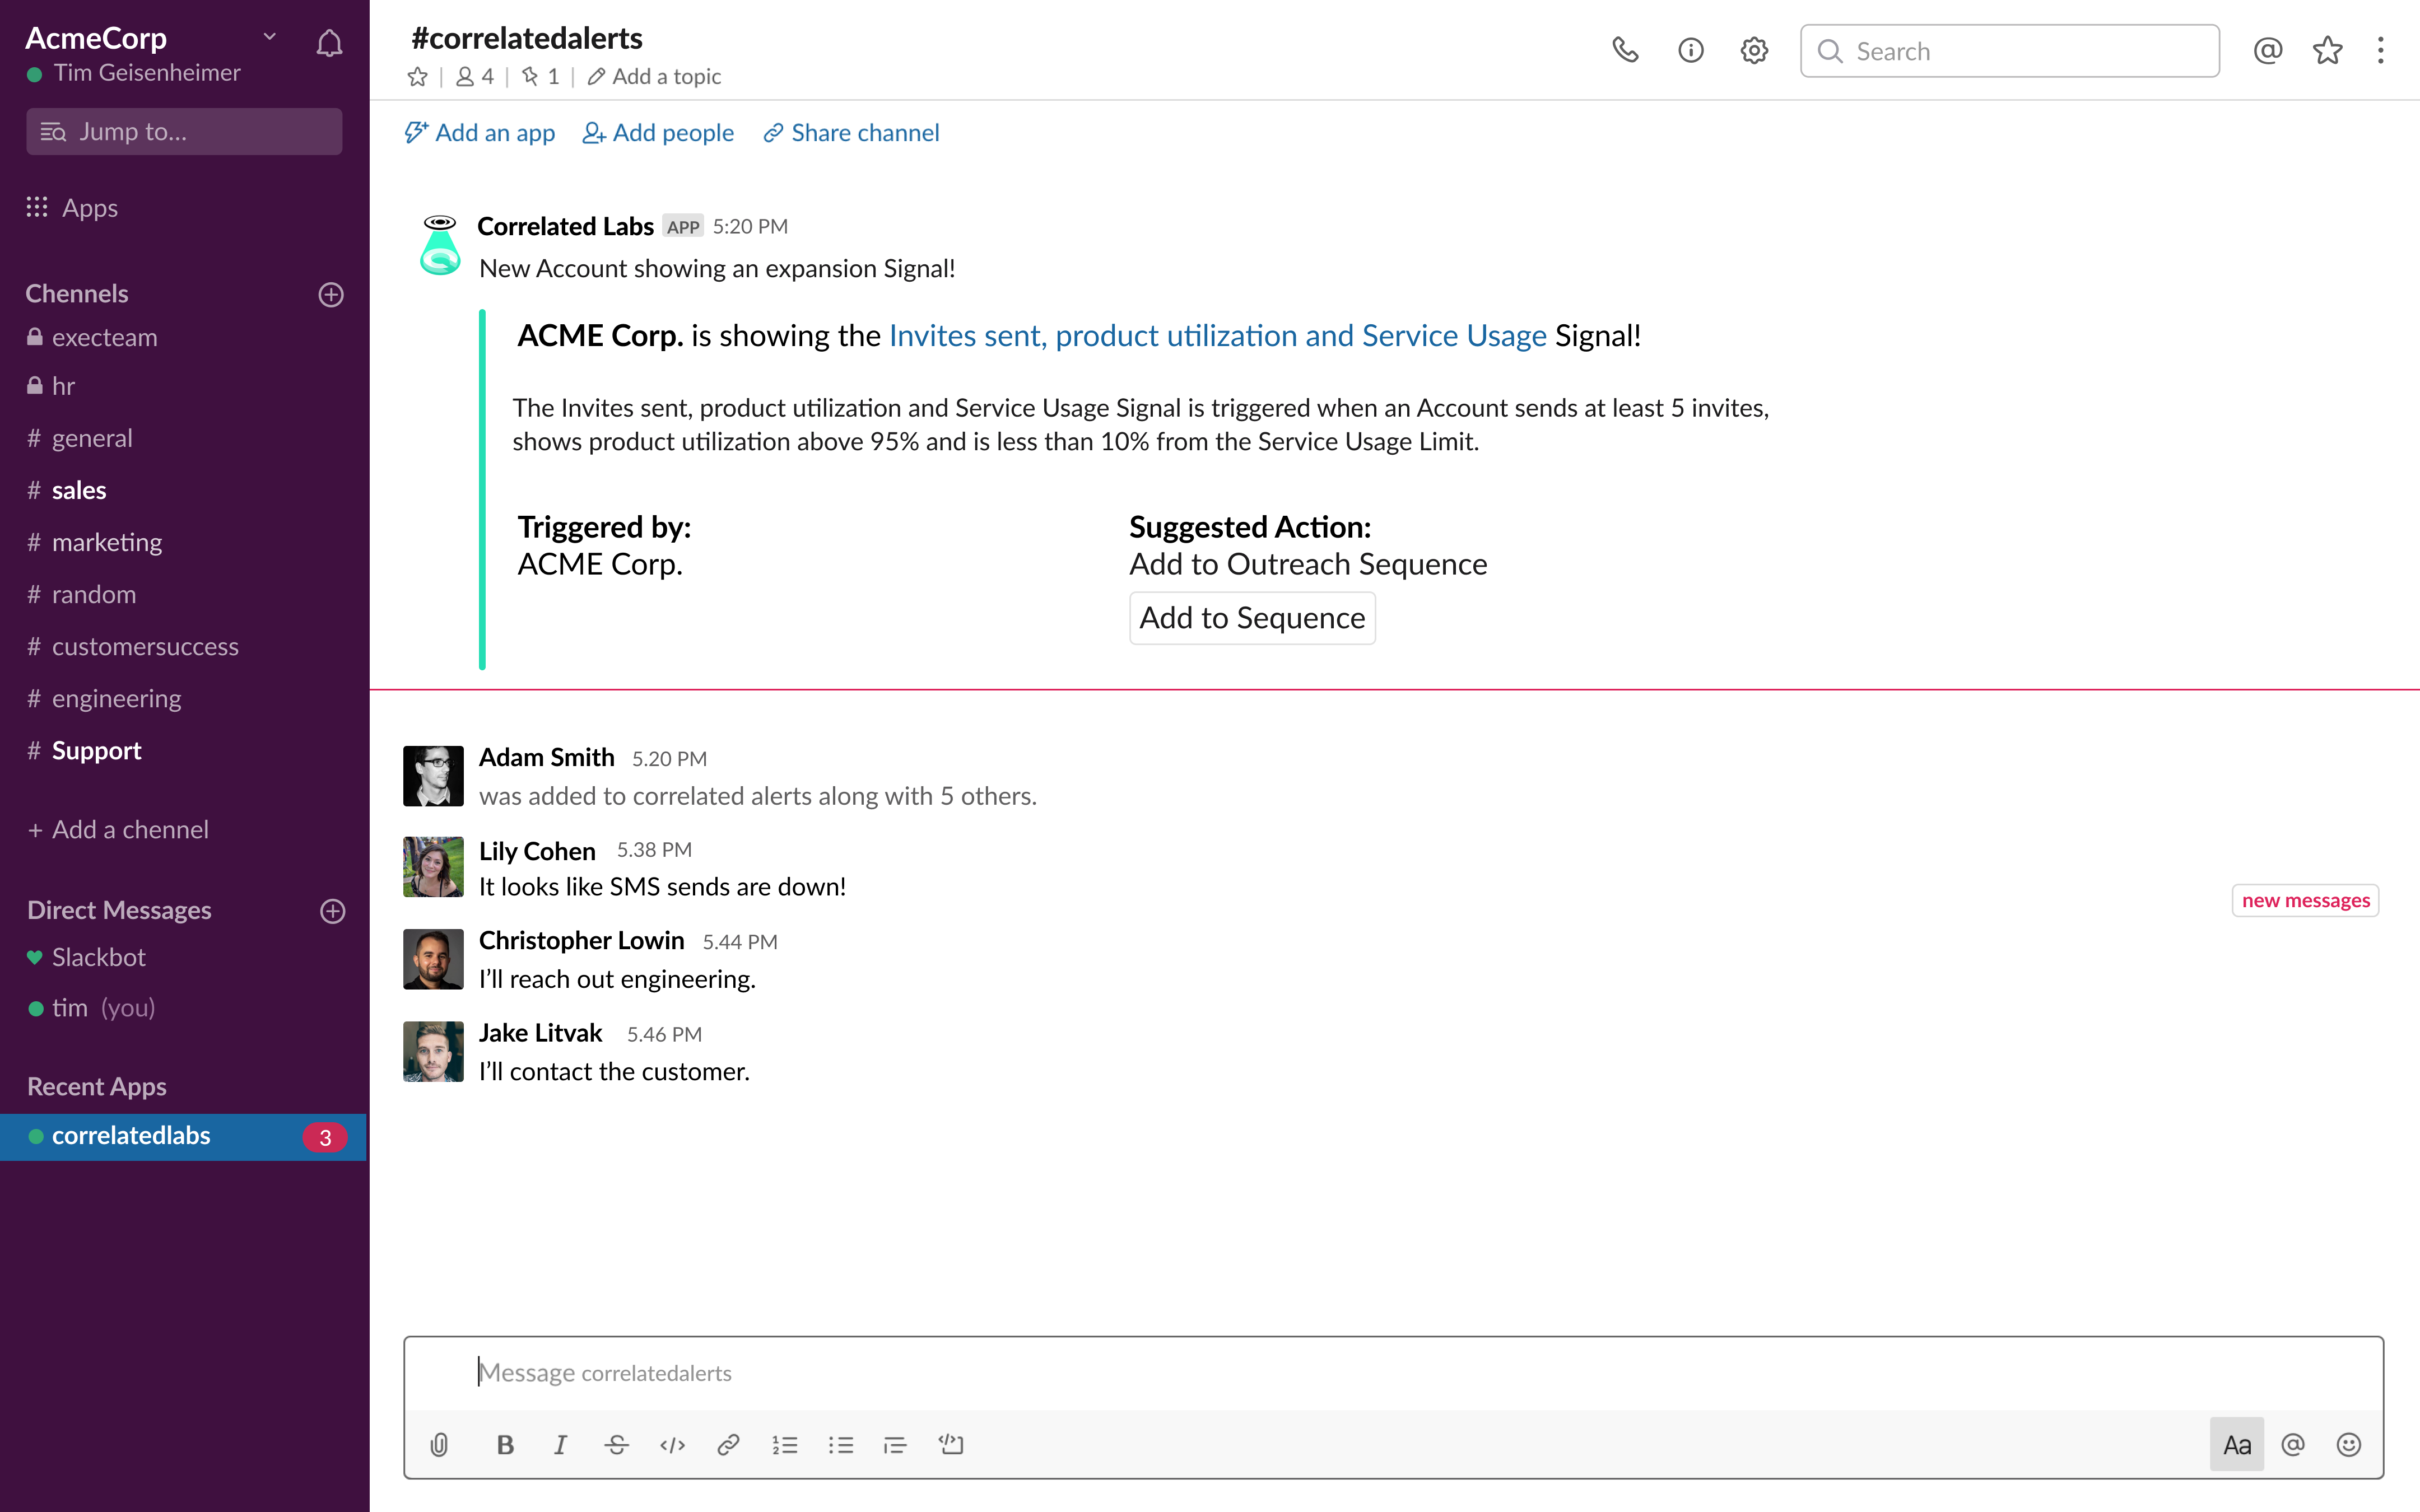Open Correlated Labs app avatar
This screenshot has height=1512, width=2420.
(x=440, y=244)
